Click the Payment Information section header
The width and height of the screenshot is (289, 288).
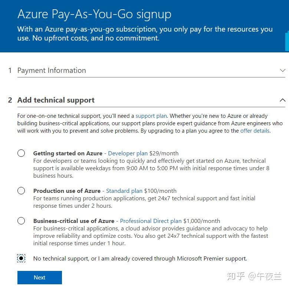tap(52, 70)
